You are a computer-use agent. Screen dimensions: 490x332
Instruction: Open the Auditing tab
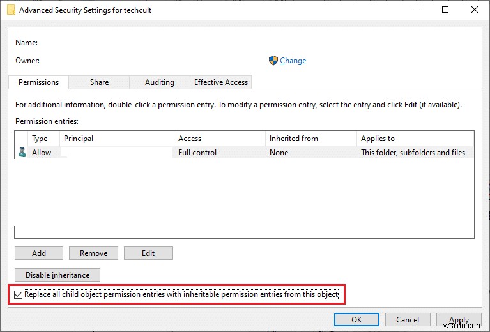coord(159,82)
